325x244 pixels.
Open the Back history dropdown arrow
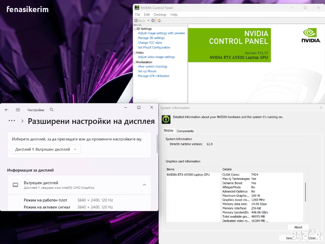148,21
